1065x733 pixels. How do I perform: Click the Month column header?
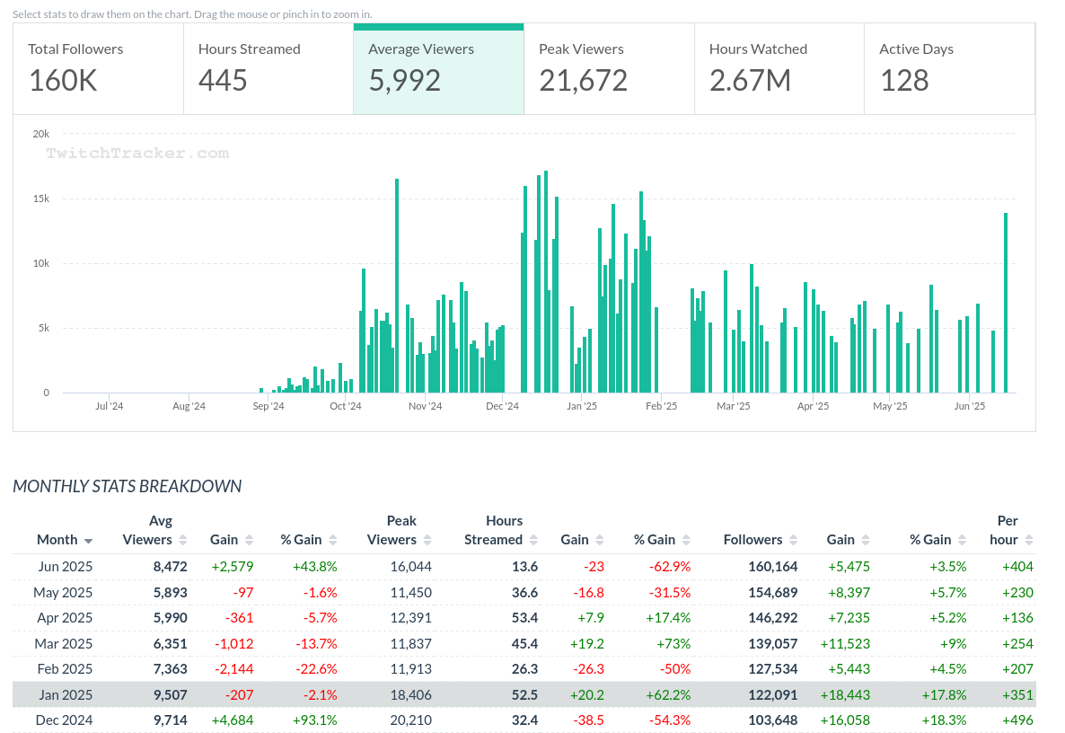(x=57, y=539)
